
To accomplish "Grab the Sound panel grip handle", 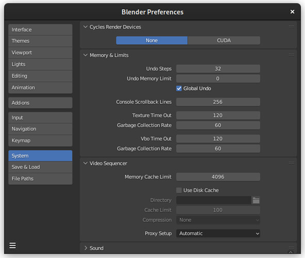I will coord(291,248).
